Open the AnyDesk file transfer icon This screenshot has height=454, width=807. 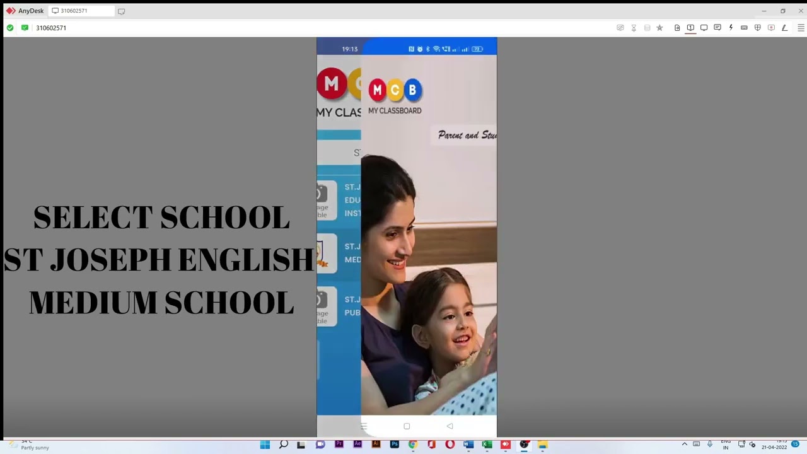(677, 28)
